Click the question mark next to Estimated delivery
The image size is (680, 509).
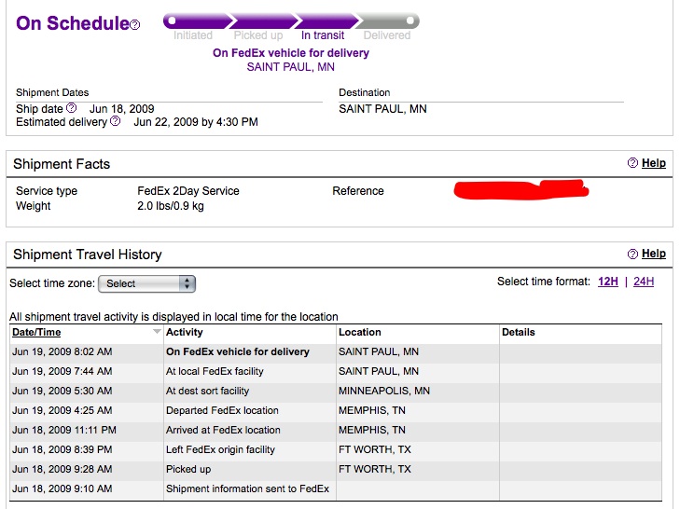point(116,121)
